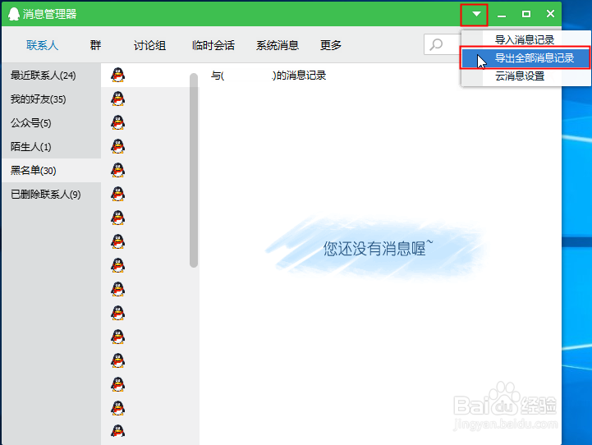592x445 pixels.
Task: View the 系统消息 tab
Action: [x=278, y=45]
